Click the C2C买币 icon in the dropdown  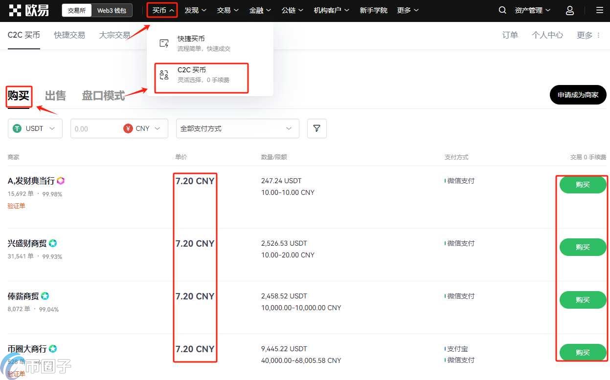164,74
